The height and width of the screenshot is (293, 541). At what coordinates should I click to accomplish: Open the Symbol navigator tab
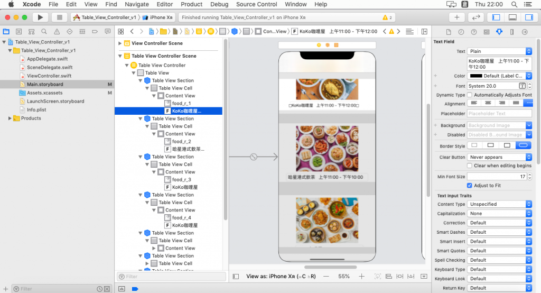pyautogui.click(x=31, y=31)
